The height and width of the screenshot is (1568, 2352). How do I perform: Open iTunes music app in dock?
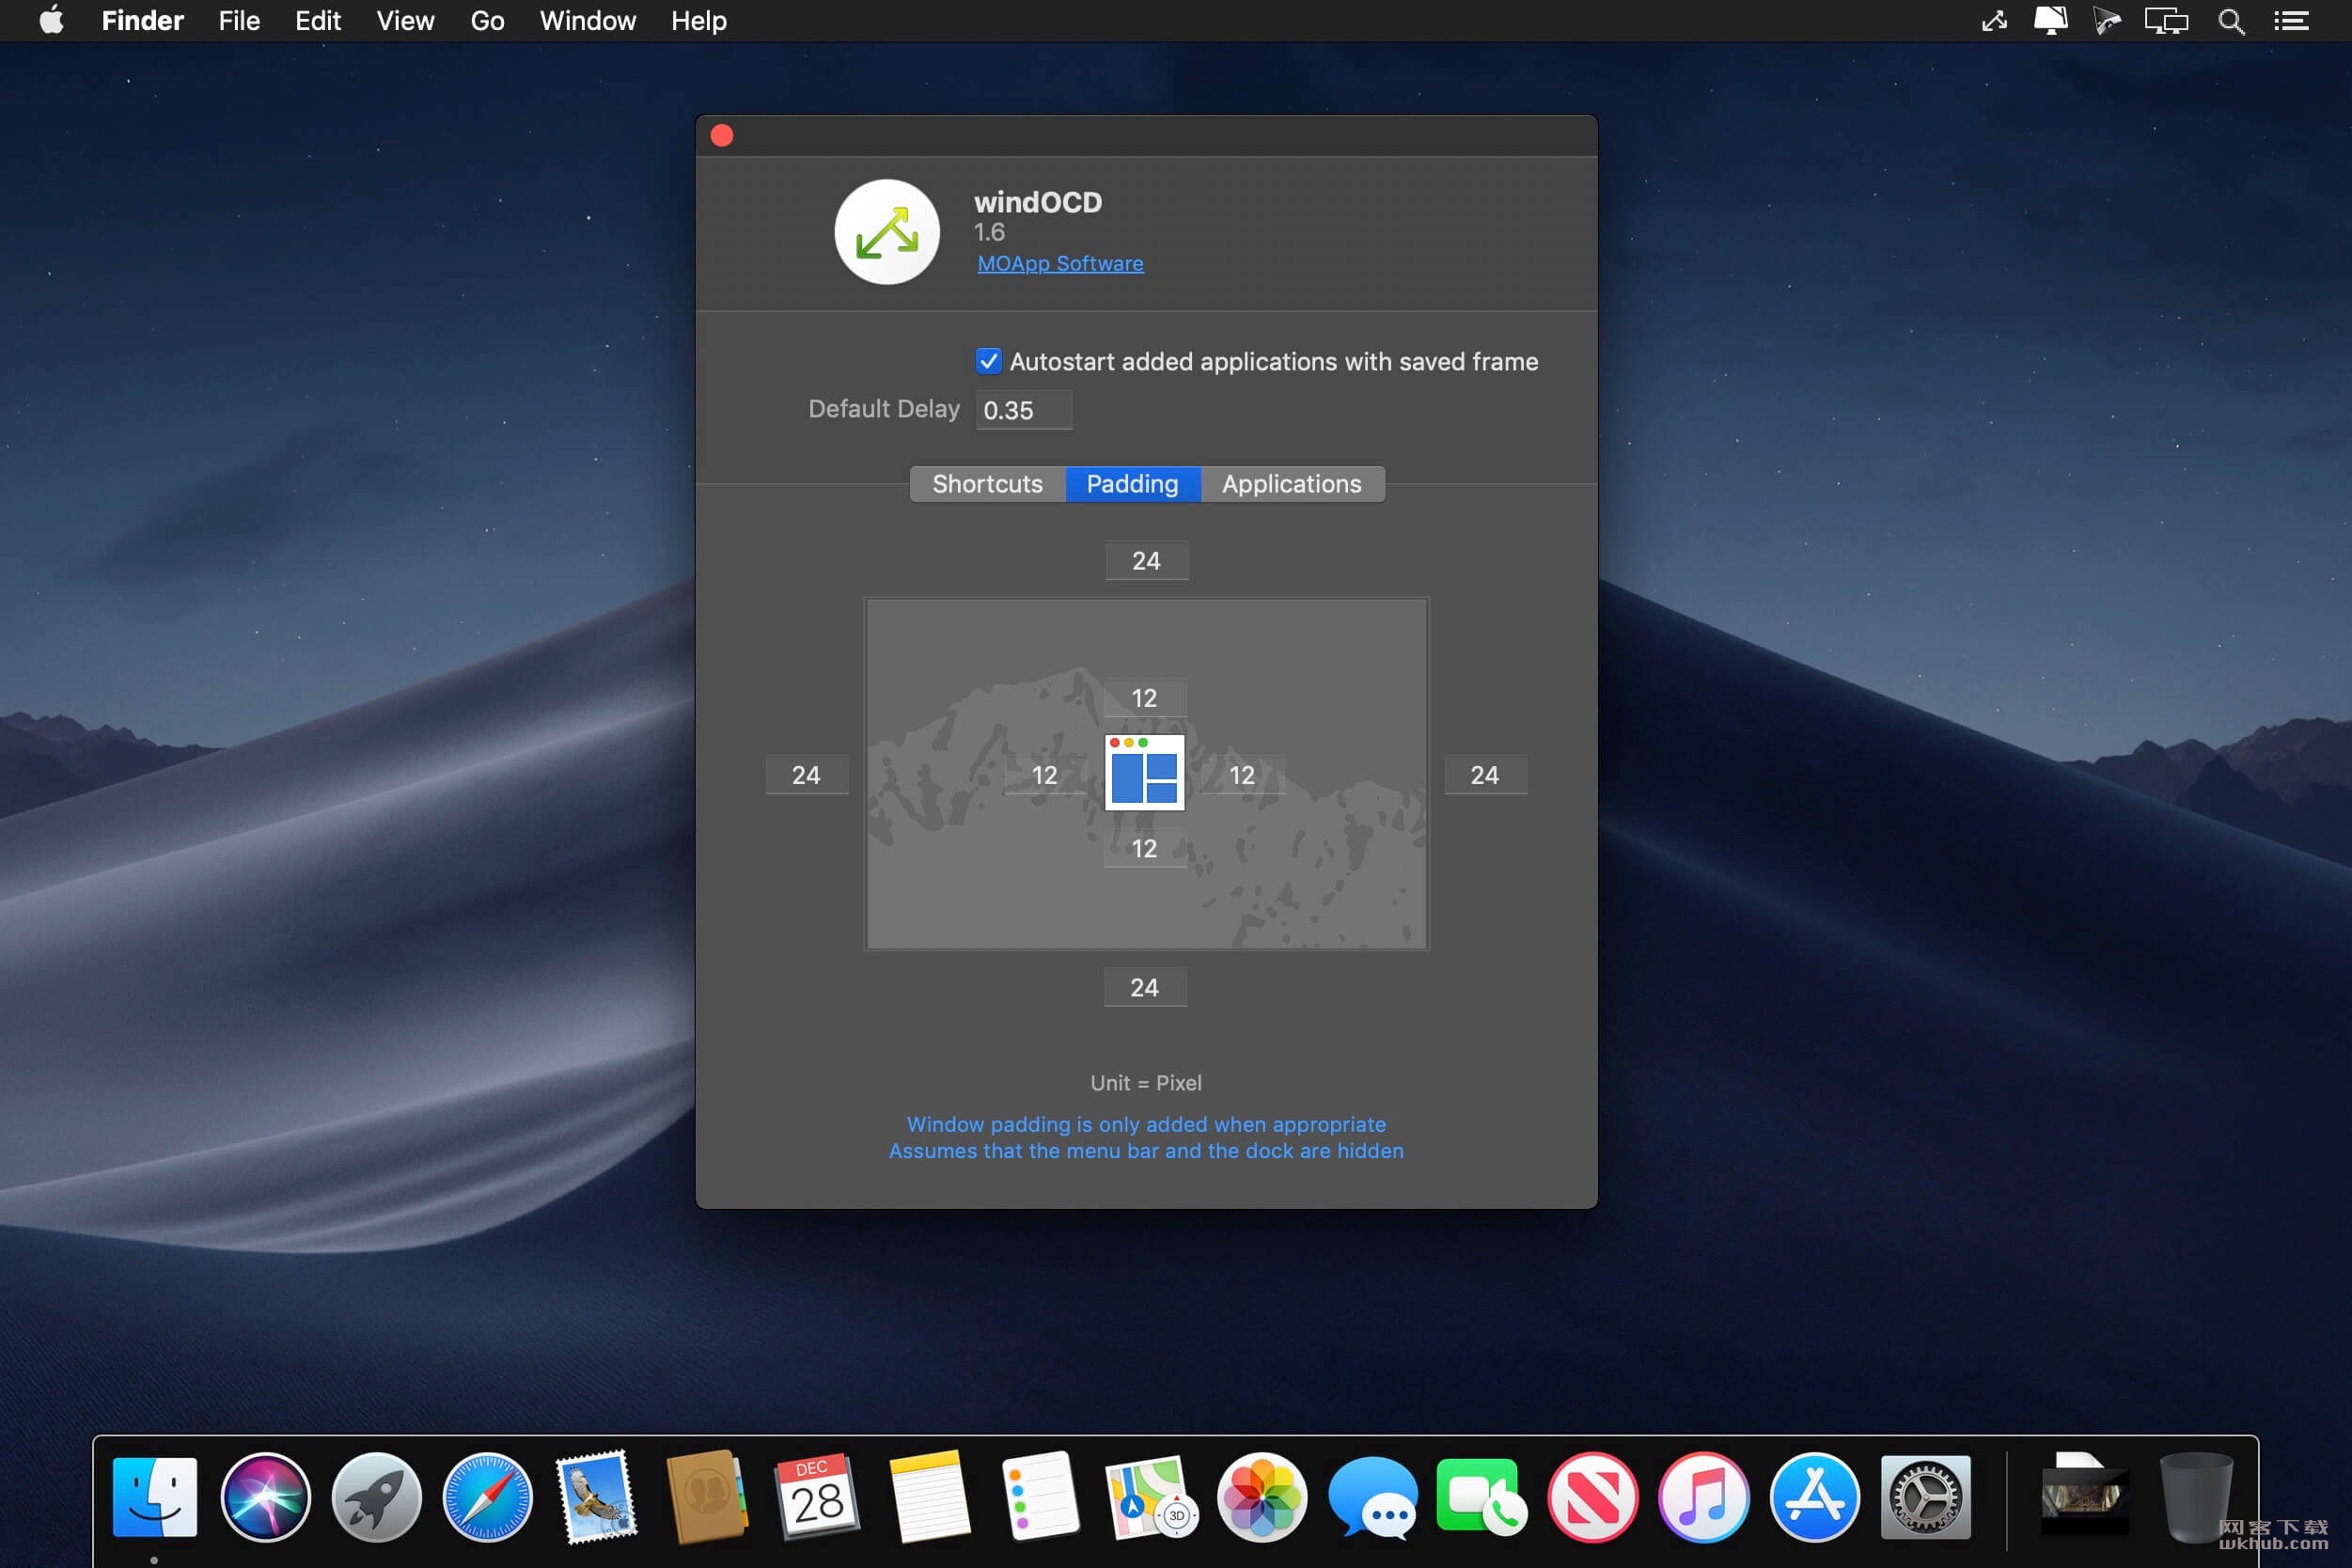(1704, 1497)
